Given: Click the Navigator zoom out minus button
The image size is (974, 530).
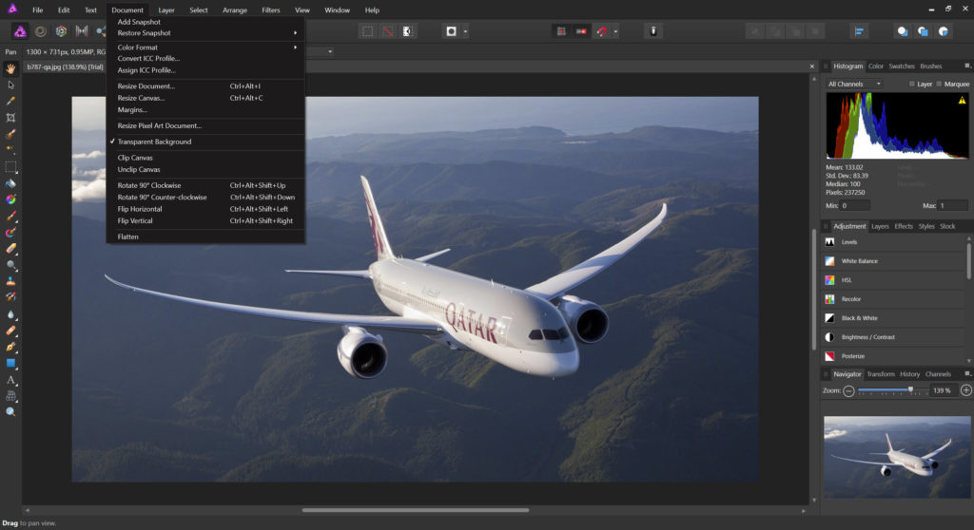Looking at the screenshot, I should [848, 390].
